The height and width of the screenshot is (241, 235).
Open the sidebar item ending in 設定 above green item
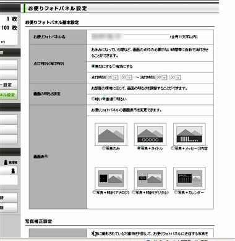(x=9, y=85)
